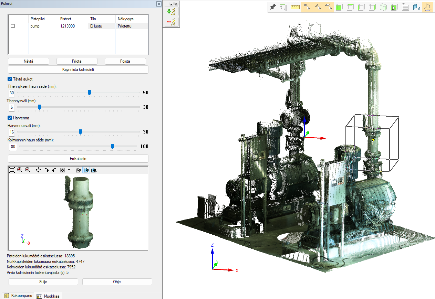Screen dimensions: 435x299
Task: Uncheck the 'Täytä aukot' checkbox
Action: point(10,79)
